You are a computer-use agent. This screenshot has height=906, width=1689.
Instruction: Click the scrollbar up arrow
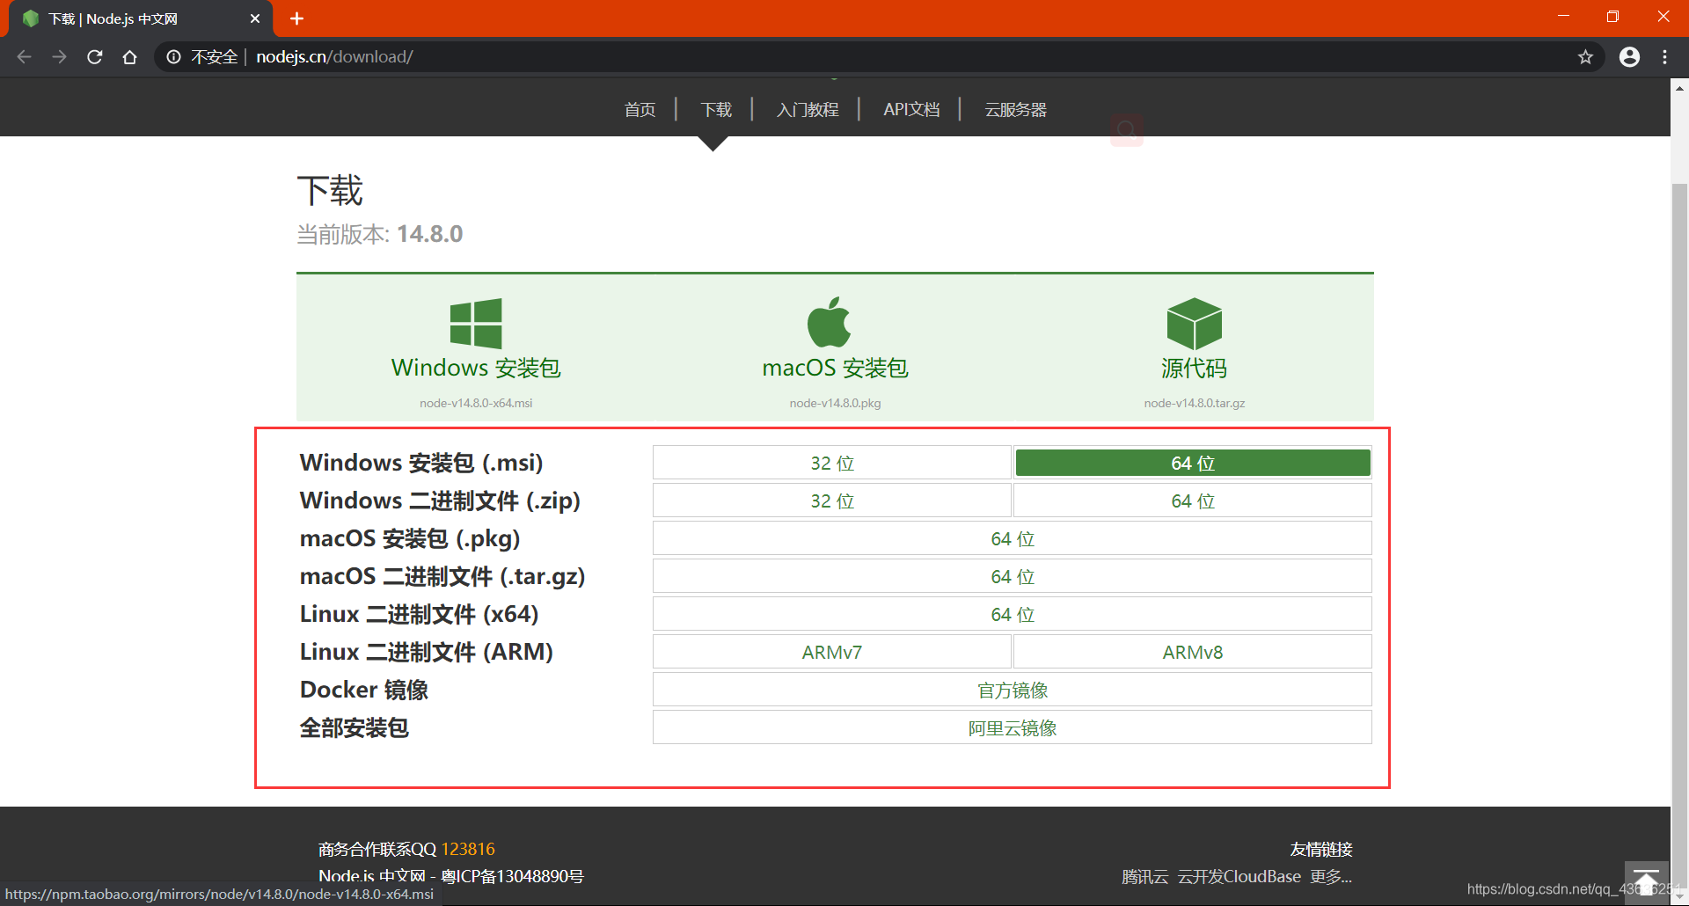1679,87
